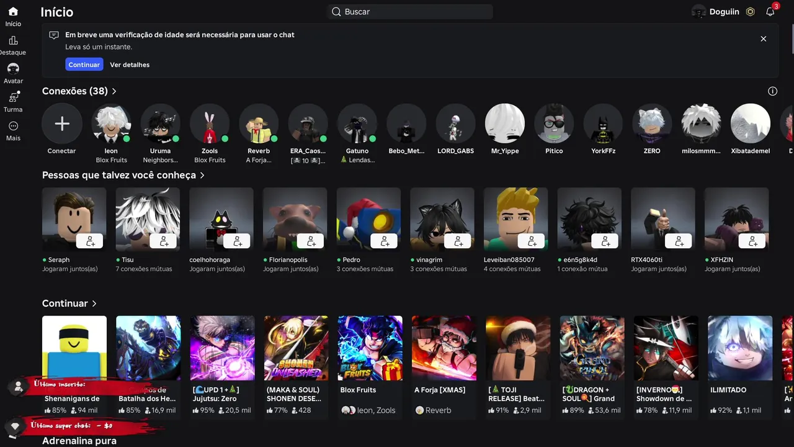794x447 pixels.
Task: Open the Mais three-dots sidebar icon
Action: (13, 126)
